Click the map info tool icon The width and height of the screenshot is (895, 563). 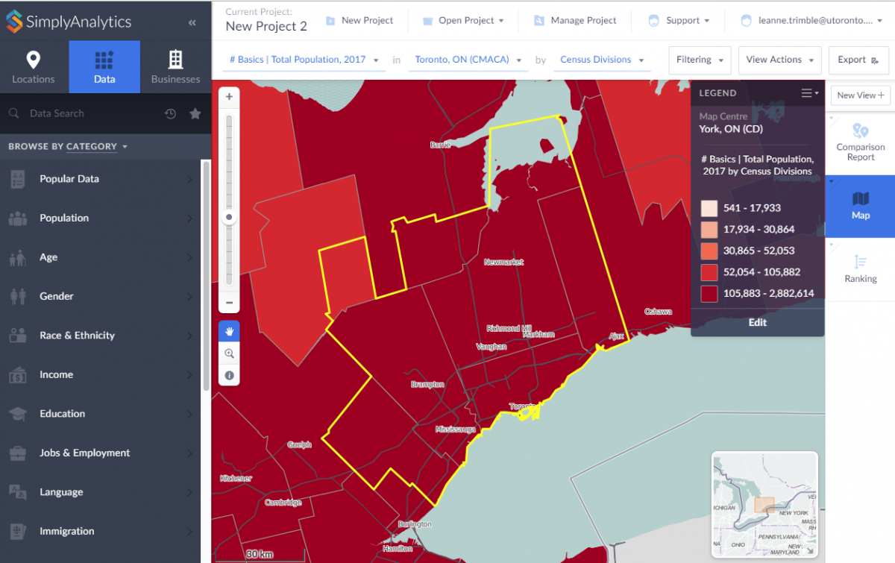pyautogui.click(x=229, y=375)
